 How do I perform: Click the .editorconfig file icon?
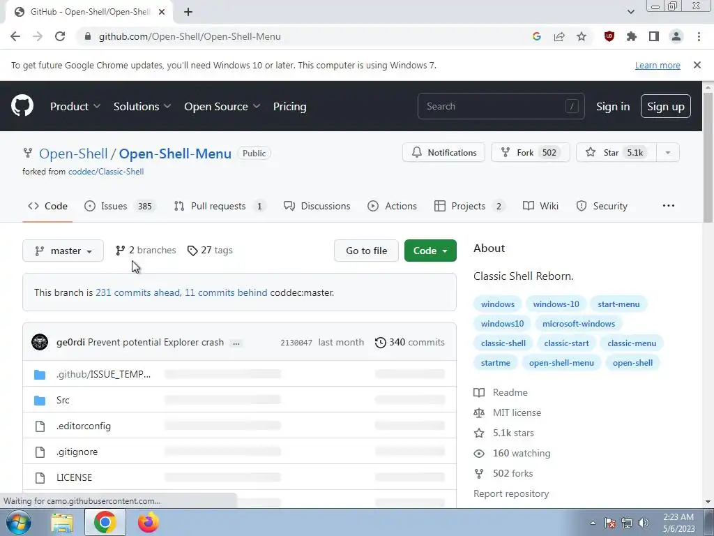pos(40,426)
